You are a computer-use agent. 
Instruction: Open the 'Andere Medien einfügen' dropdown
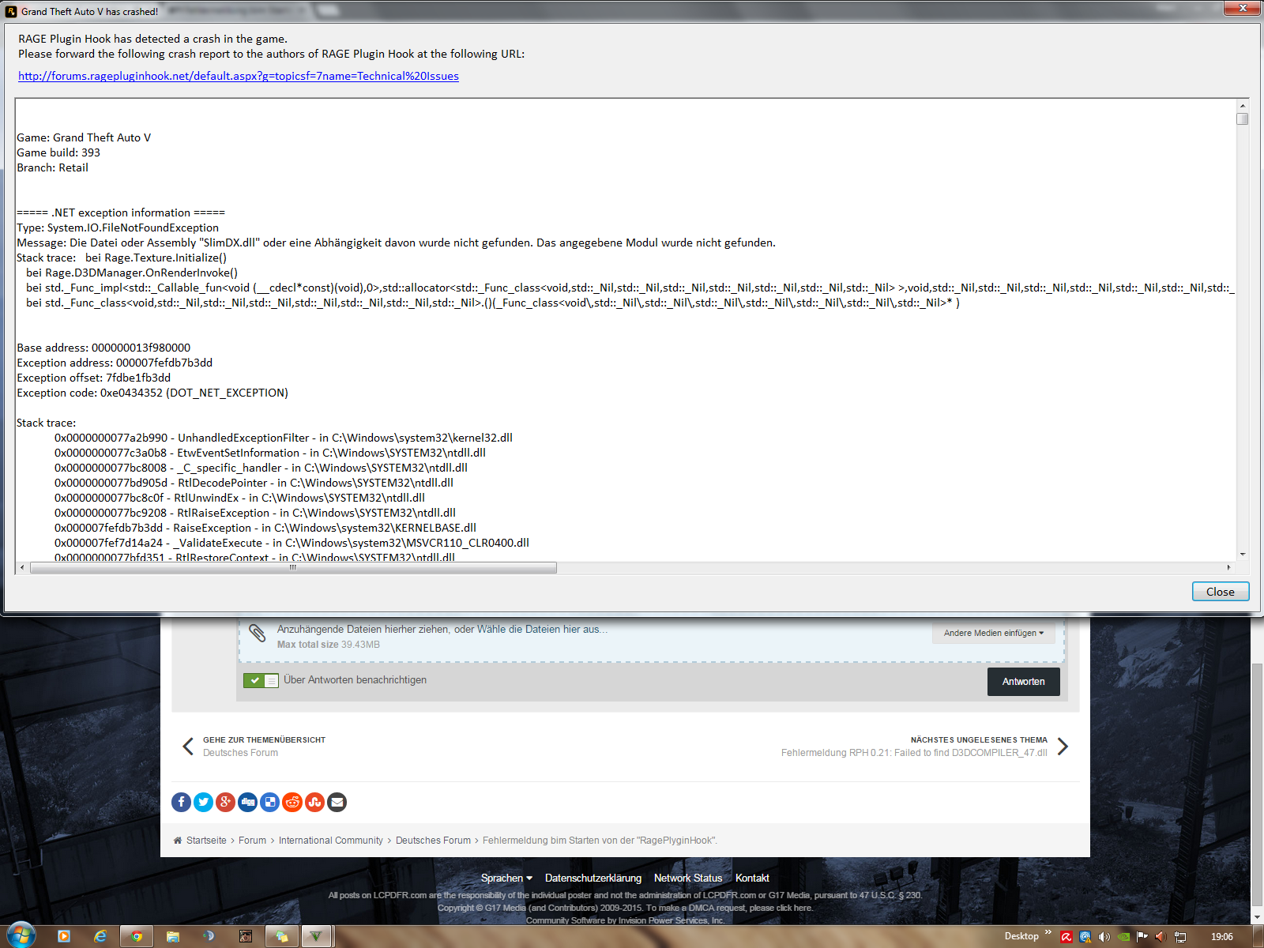[994, 633]
